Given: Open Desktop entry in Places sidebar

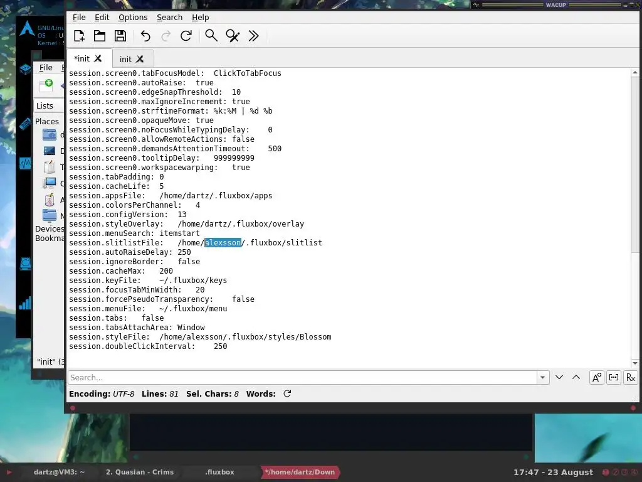Looking at the screenshot, I should (x=50, y=151).
